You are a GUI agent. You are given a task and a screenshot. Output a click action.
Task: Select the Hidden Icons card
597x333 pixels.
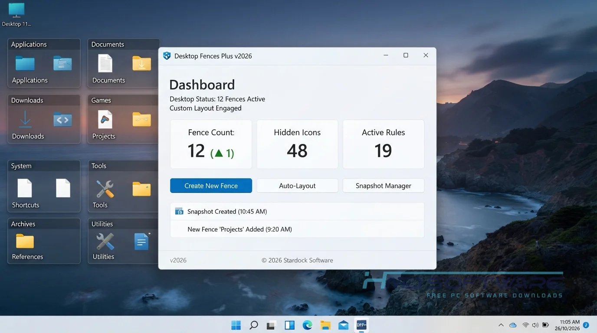click(297, 144)
